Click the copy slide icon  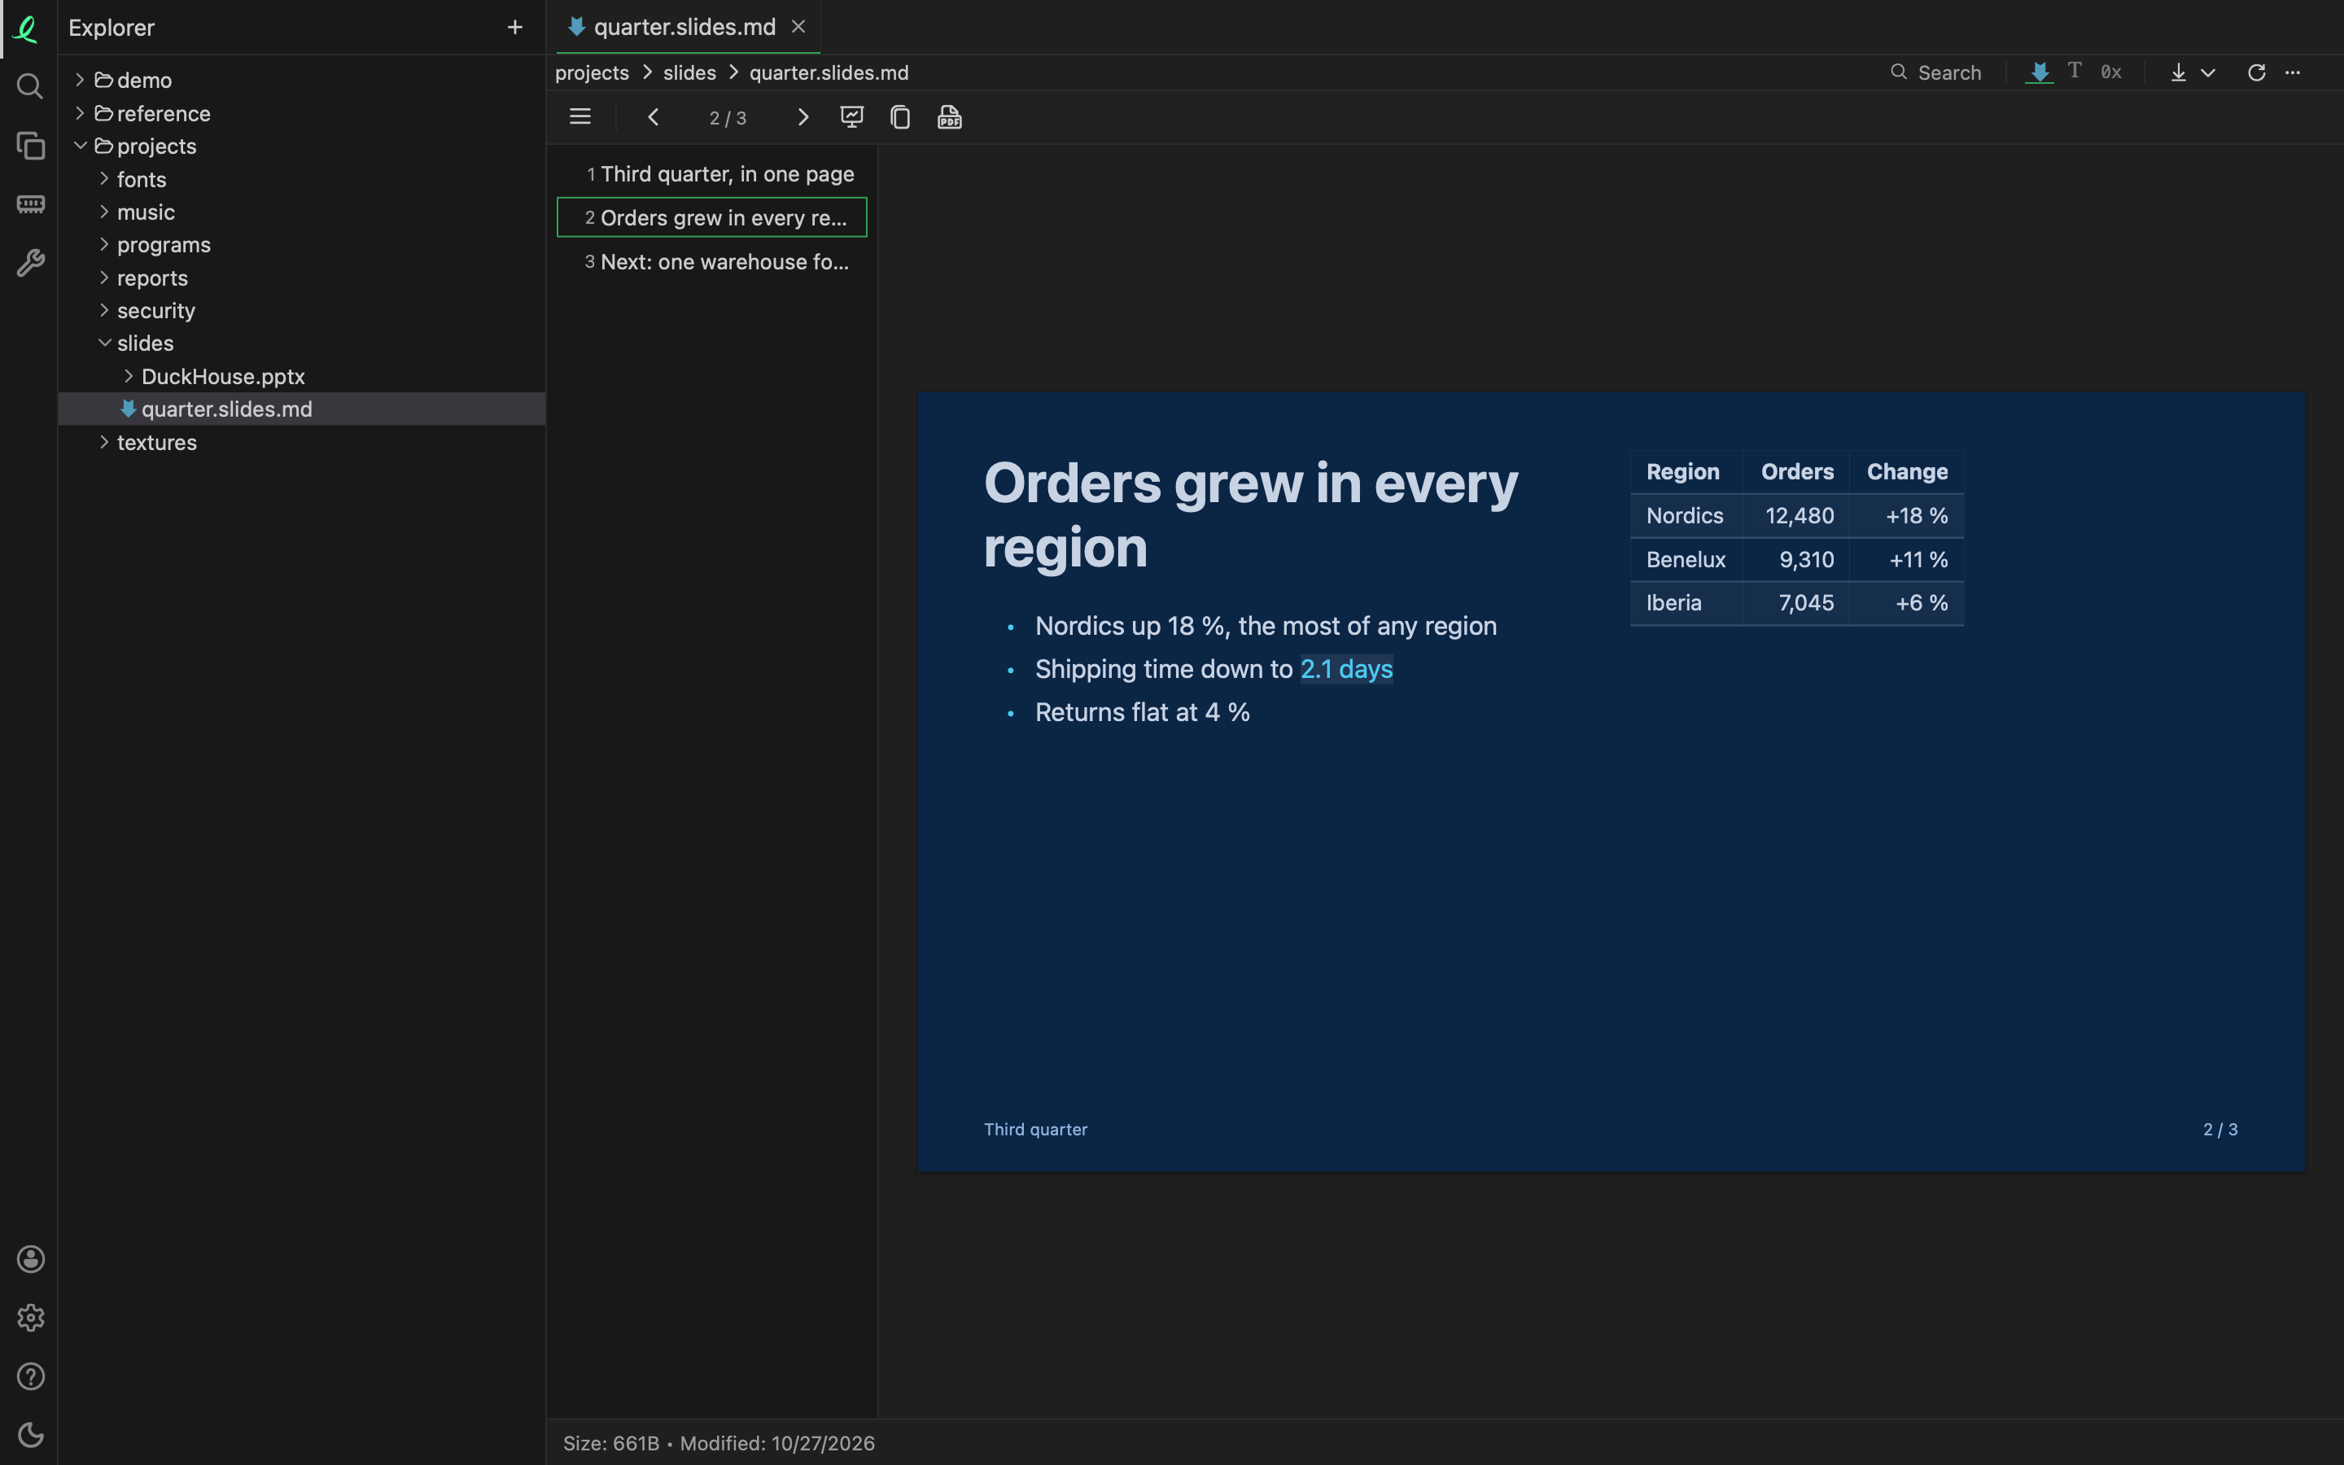click(900, 117)
